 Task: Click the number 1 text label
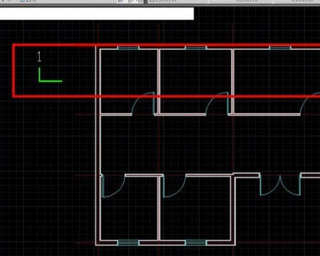click(x=39, y=57)
